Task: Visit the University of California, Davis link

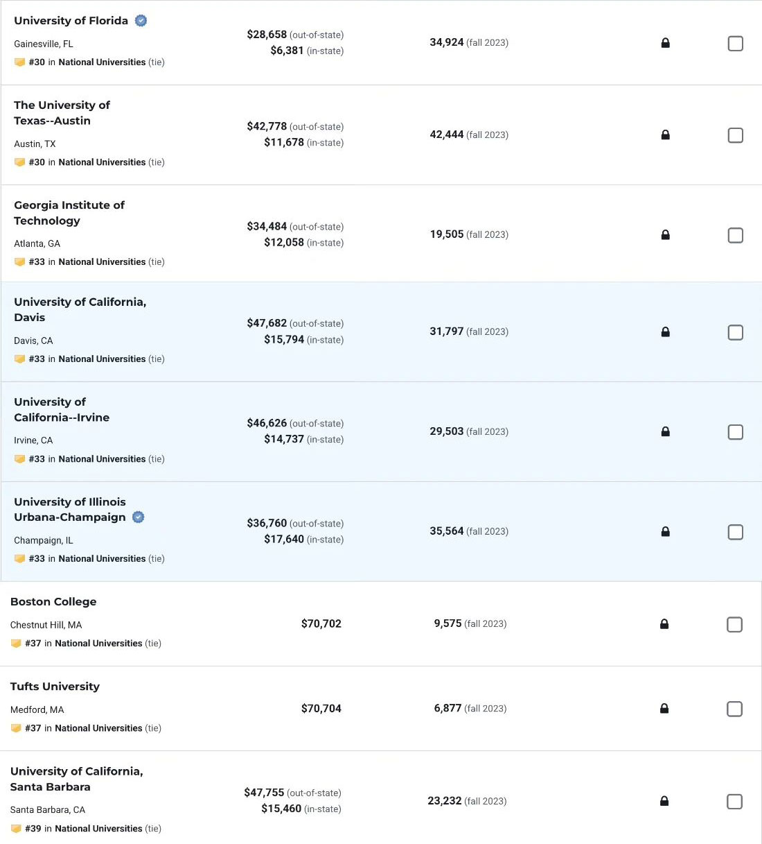Action: click(x=80, y=310)
